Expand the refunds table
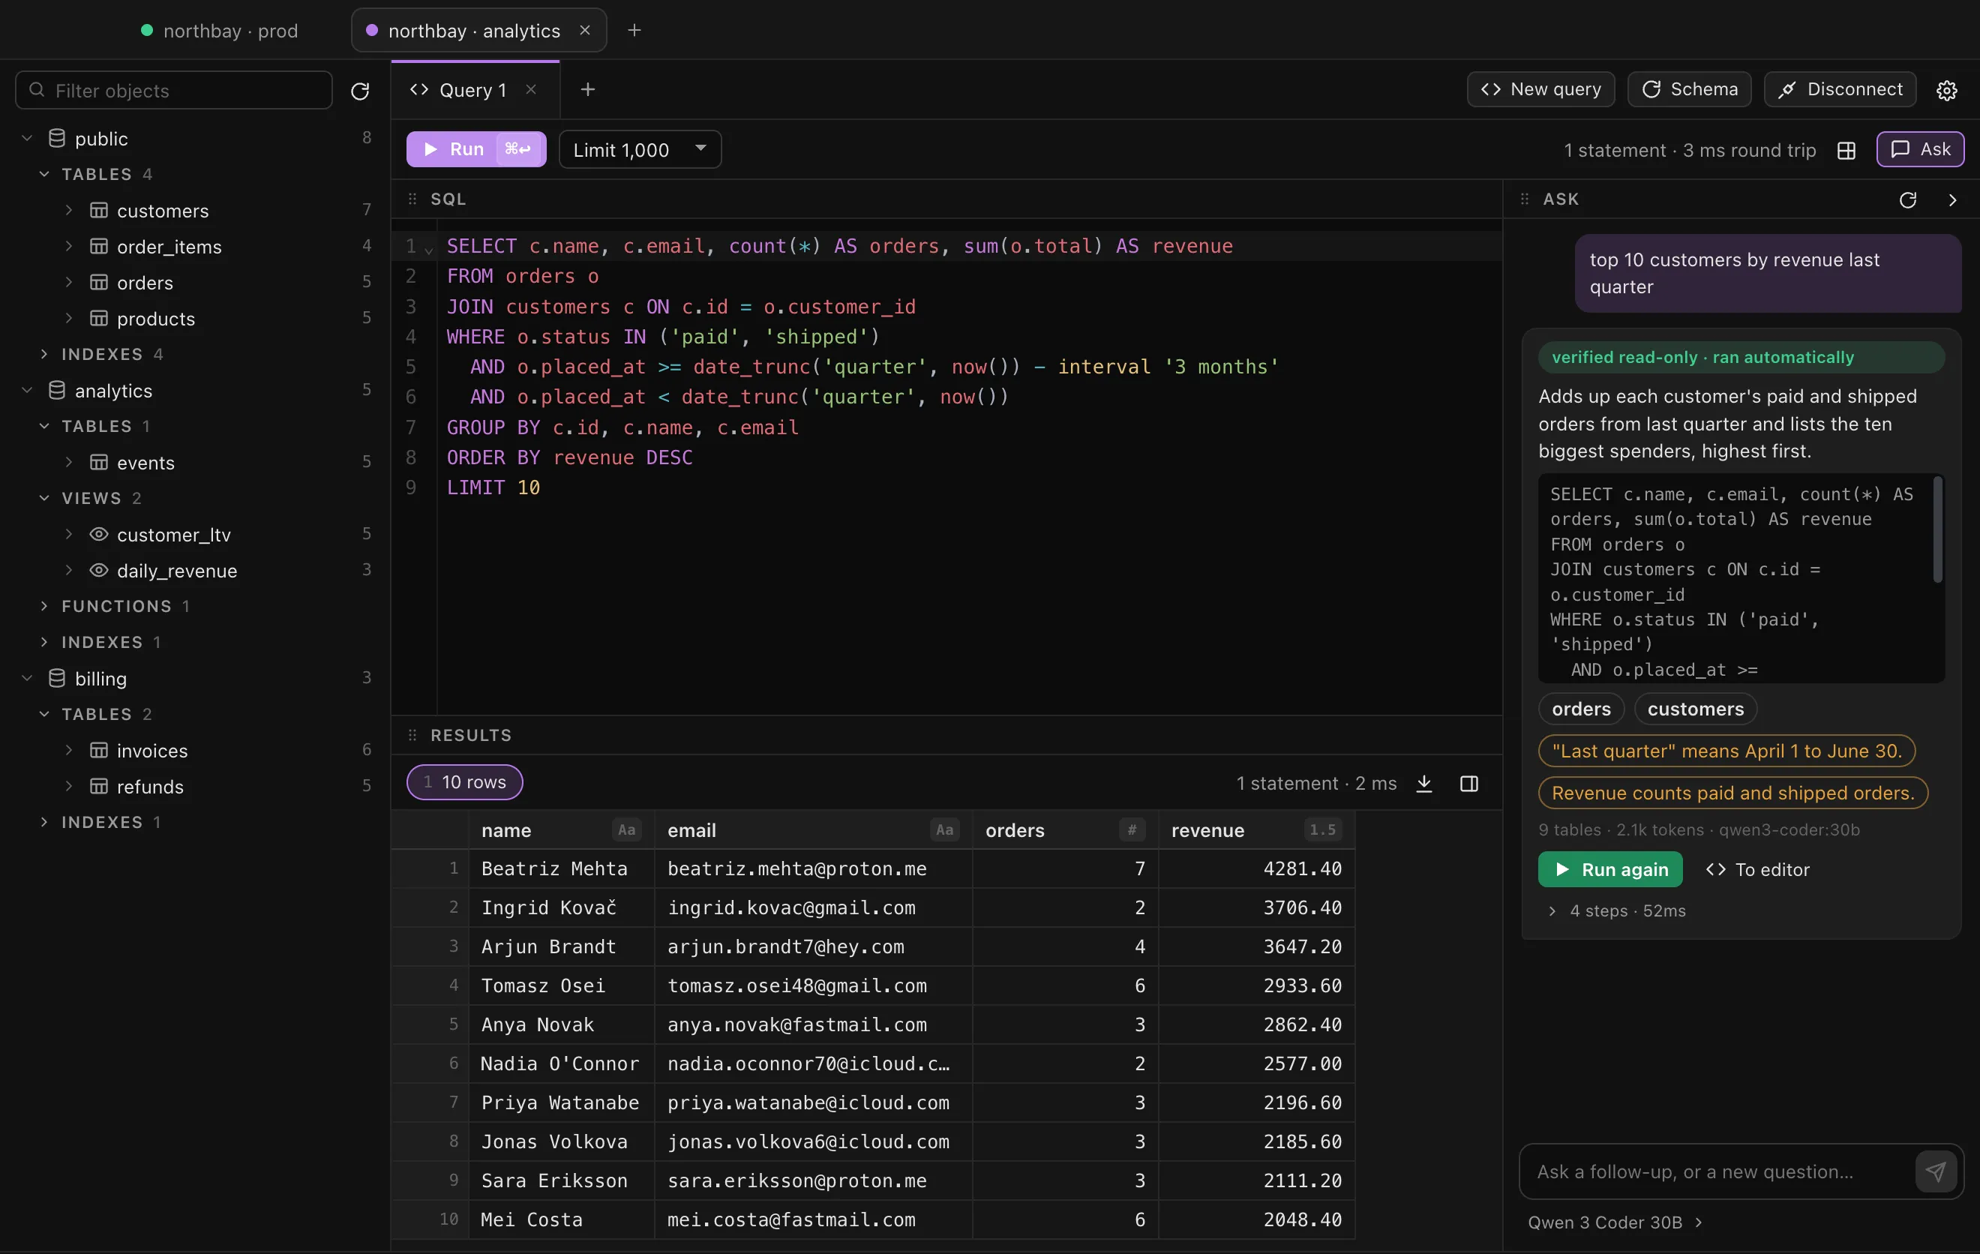Image resolution: width=1980 pixels, height=1254 pixels. pyautogui.click(x=69, y=787)
